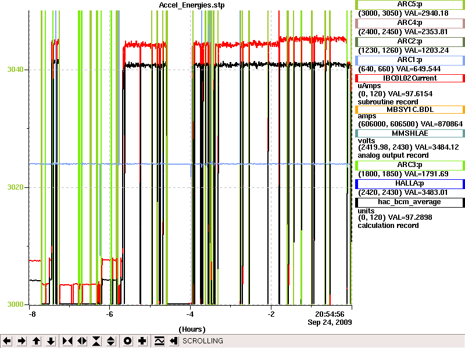Select the ARC2:p curve legend entry
This screenshot has width=465, height=348.
coord(410,41)
